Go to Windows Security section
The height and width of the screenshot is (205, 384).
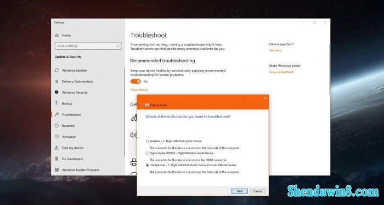pos(75,92)
